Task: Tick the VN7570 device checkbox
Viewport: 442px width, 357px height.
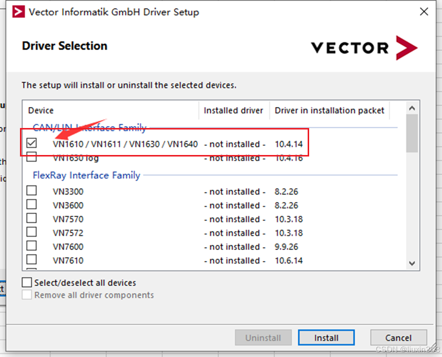Action: [x=31, y=218]
